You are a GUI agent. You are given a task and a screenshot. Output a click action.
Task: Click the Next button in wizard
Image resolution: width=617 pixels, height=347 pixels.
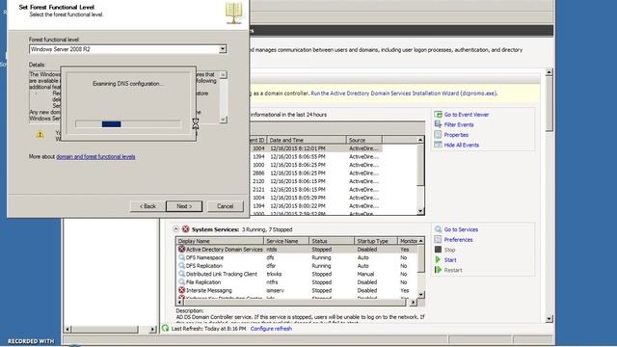(184, 206)
